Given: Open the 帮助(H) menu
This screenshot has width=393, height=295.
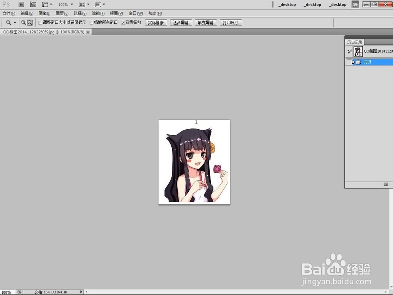Looking at the screenshot, I should (155, 13).
